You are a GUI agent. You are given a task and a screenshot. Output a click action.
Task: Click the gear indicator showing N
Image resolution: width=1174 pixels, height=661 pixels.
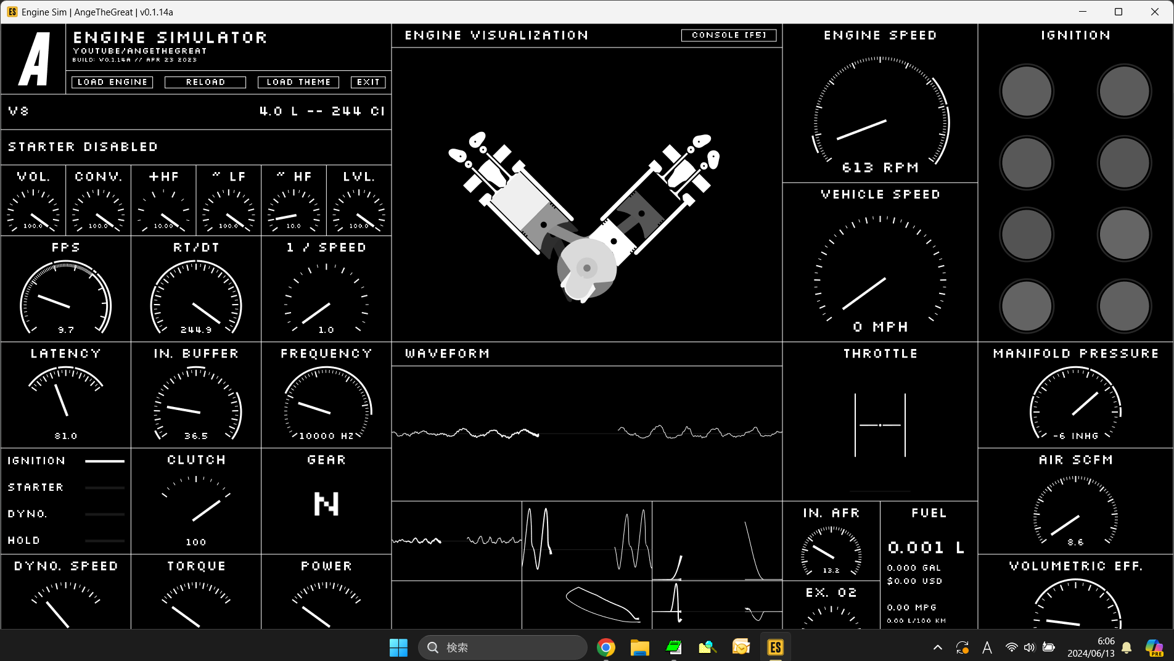click(326, 504)
